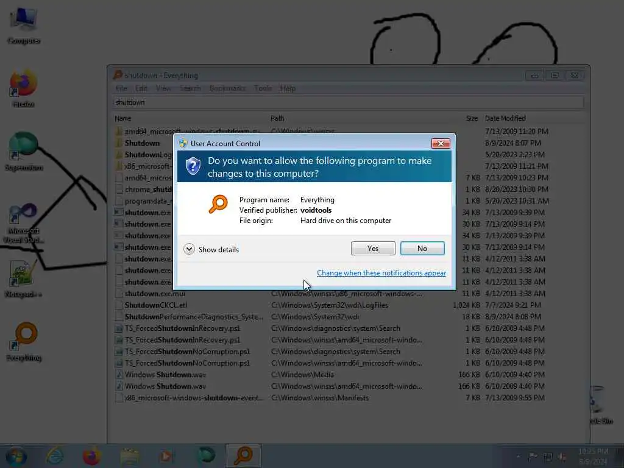Click date '7/13/2009 9:55 PM'

515,398
